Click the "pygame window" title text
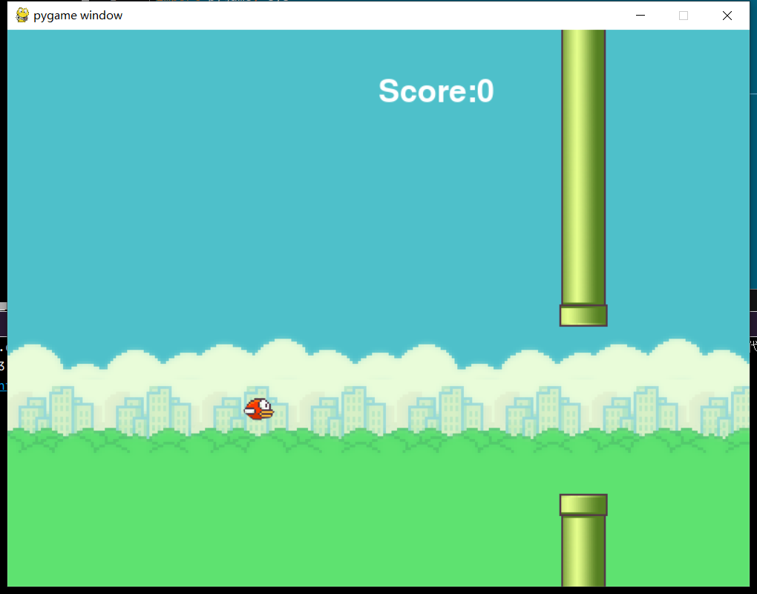This screenshot has height=594, width=757. pyautogui.click(x=78, y=16)
